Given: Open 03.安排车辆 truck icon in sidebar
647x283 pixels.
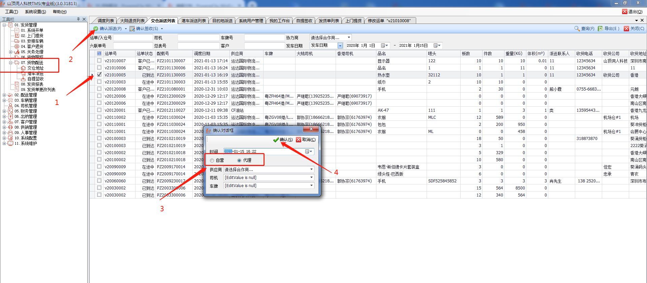Looking at the screenshot, I should click(17, 41).
